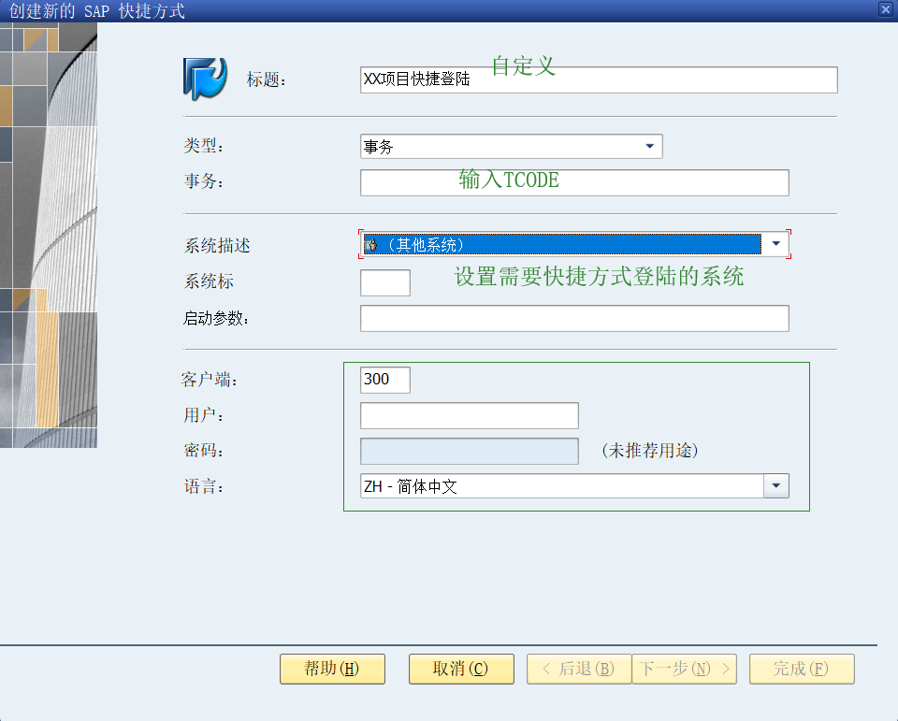The width and height of the screenshot is (898, 721).
Task: Click the 完成 button
Action: click(801, 669)
